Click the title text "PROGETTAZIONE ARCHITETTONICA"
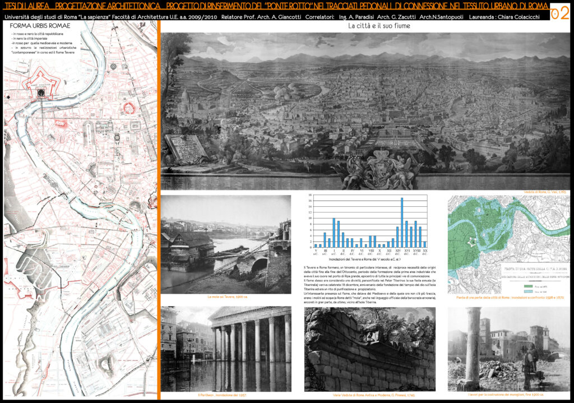The width and height of the screenshot is (574, 403). click(x=108, y=6)
